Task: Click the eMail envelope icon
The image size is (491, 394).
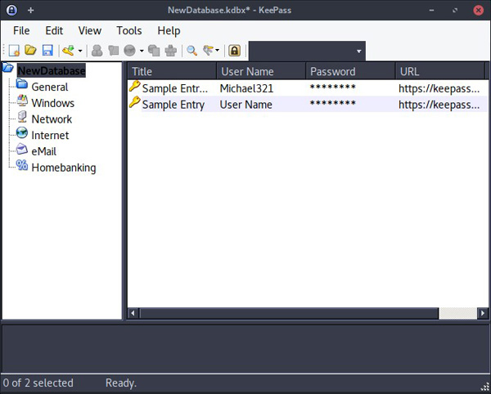Action: coord(22,149)
